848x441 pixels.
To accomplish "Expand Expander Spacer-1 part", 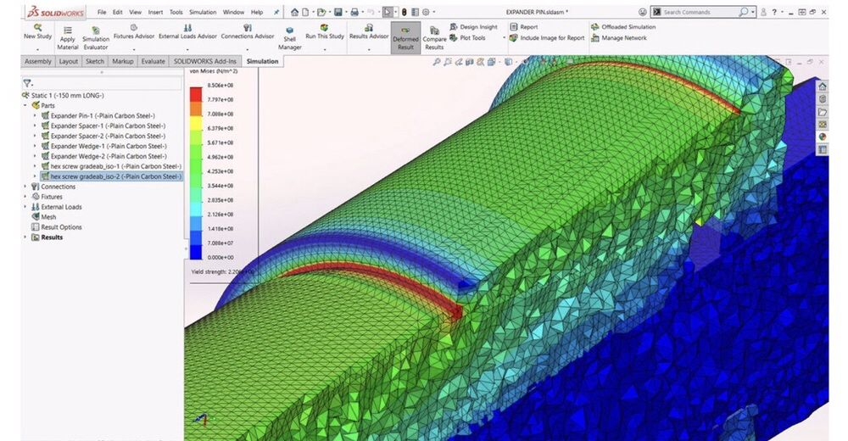I will click(35, 126).
